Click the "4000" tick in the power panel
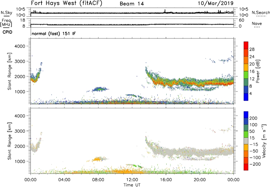Screen dimensions: 270x187 tap(20, 46)
